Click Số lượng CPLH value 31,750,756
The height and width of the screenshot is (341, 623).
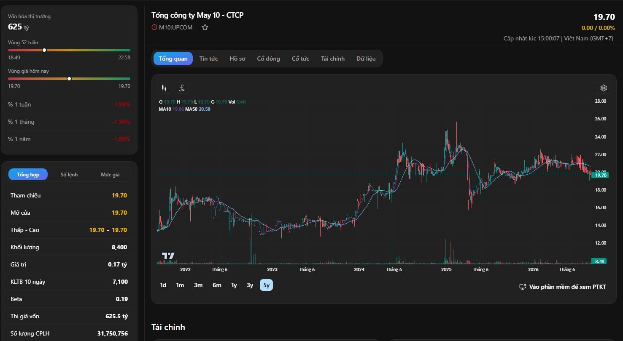point(113,333)
